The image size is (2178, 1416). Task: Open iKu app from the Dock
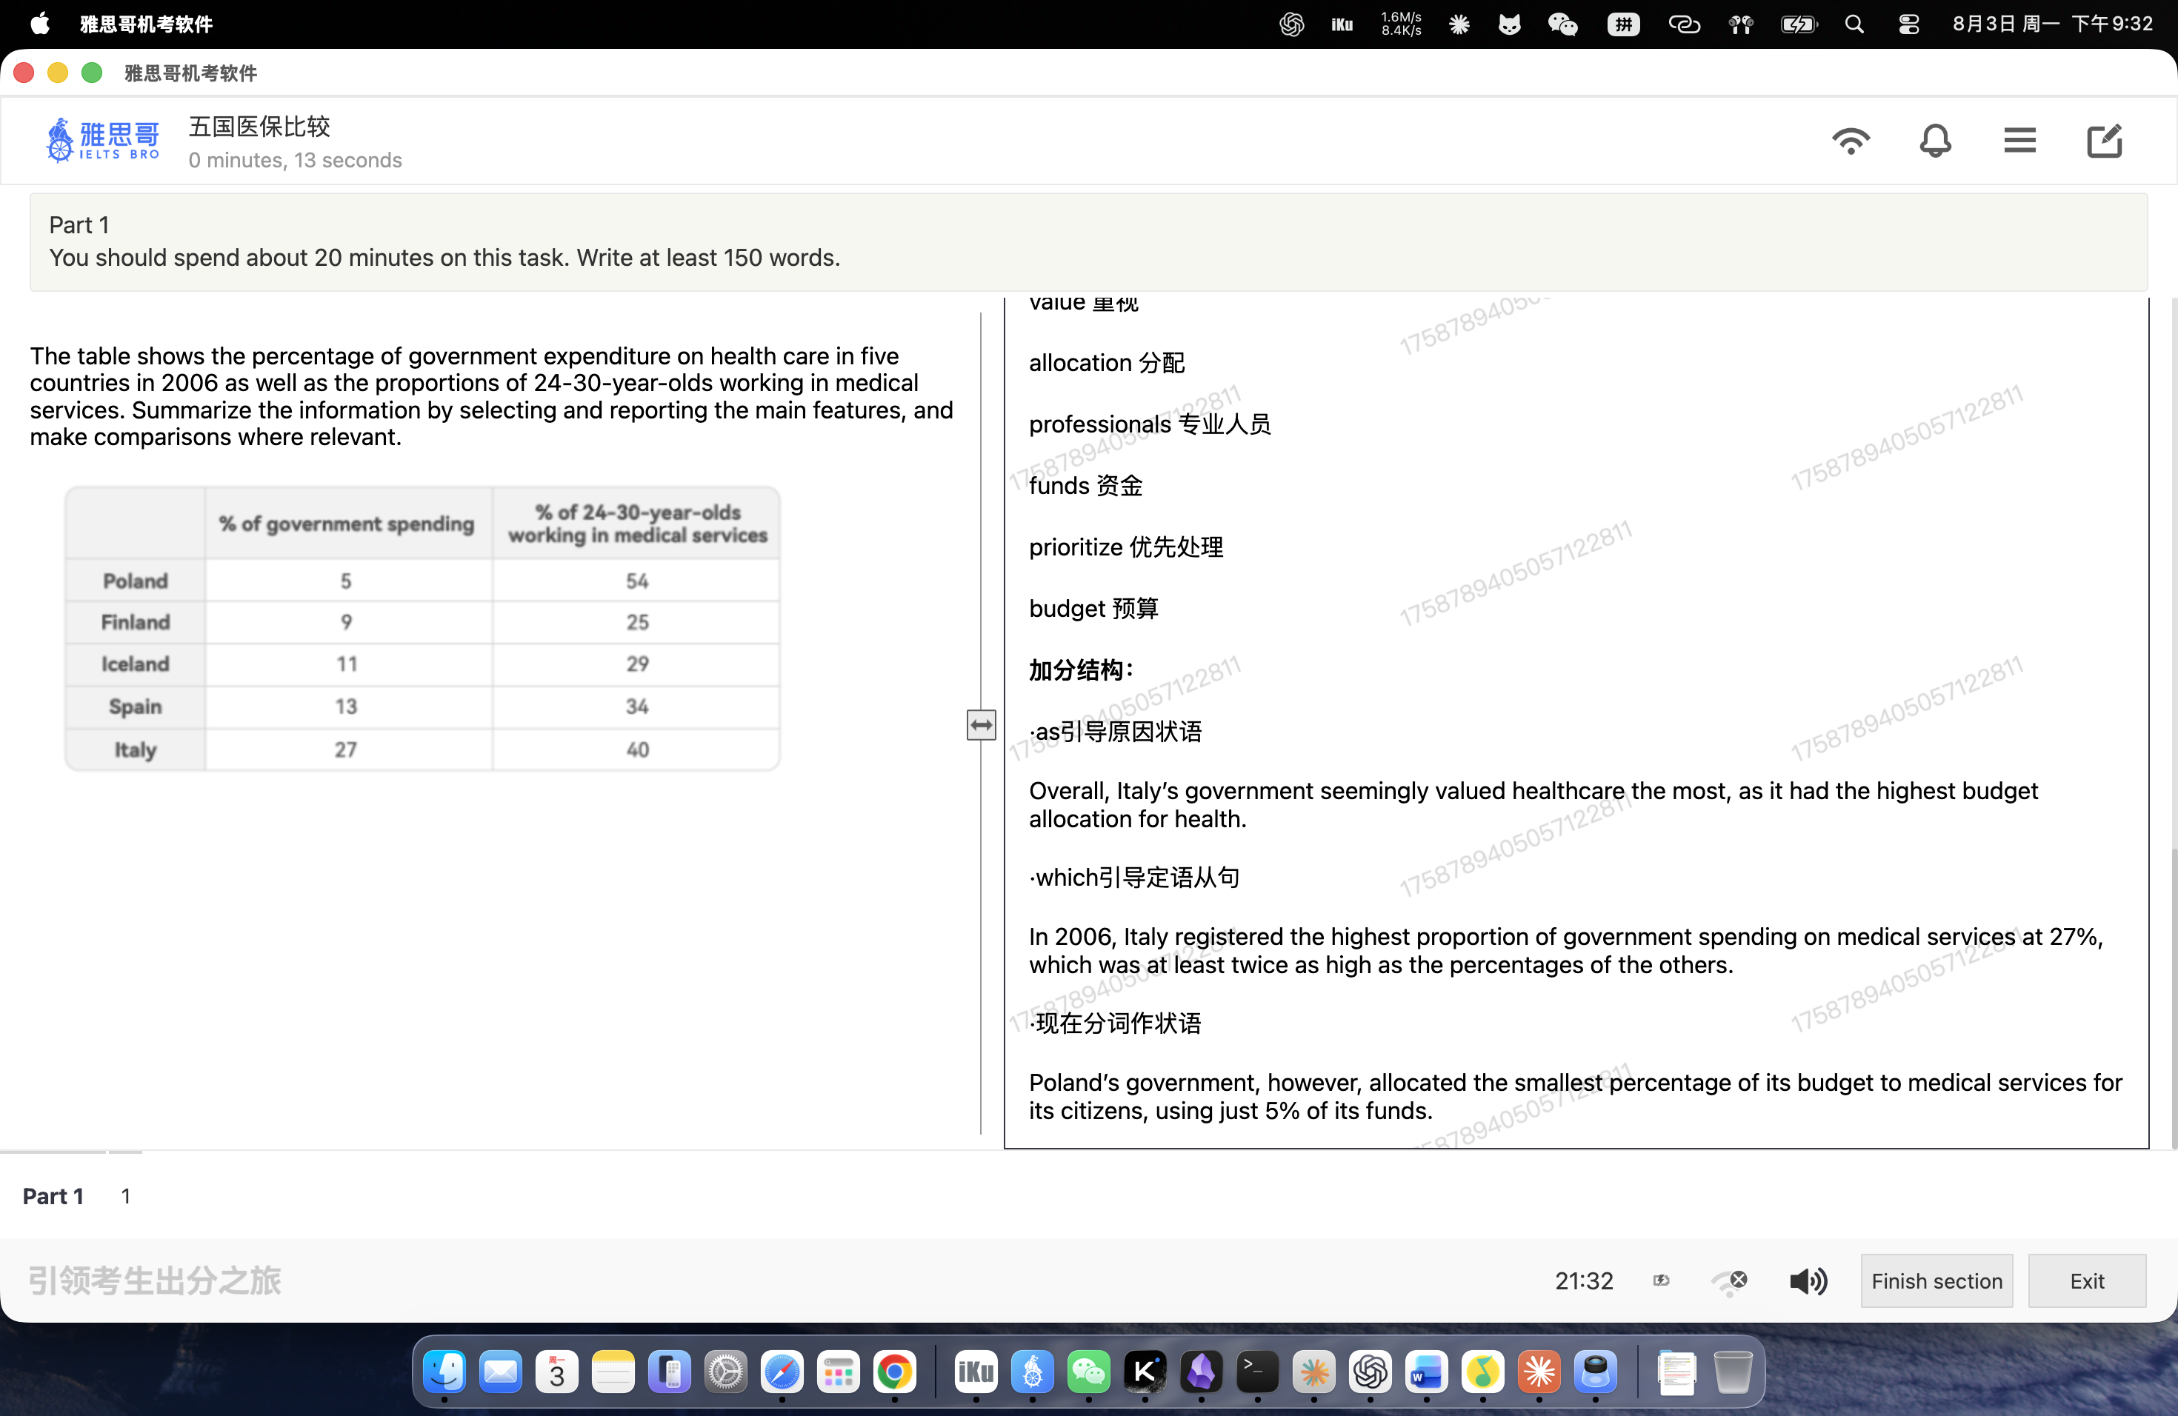976,1371
